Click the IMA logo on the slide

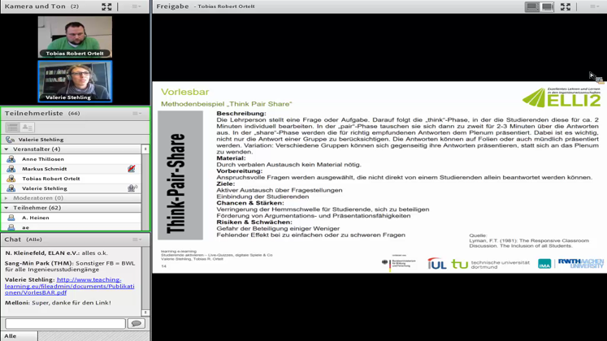click(x=544, y=264)
